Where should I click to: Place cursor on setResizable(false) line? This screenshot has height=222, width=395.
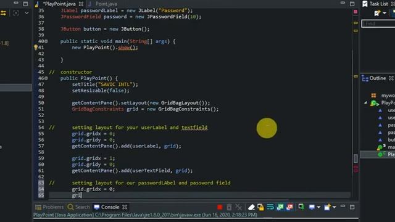click(x=101, y=91)
